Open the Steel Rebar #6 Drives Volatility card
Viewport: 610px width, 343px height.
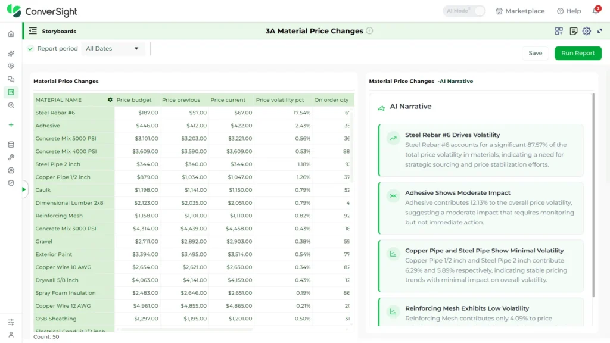pos(481,150)
